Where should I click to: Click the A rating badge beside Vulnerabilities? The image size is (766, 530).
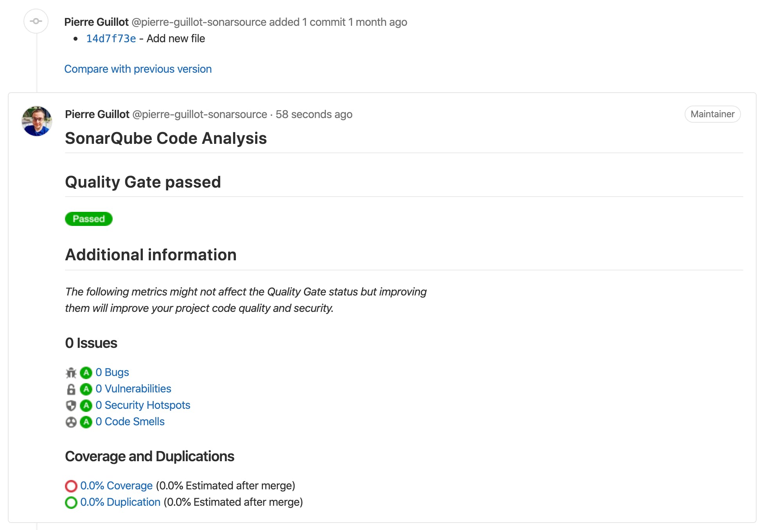click(86, 389)
